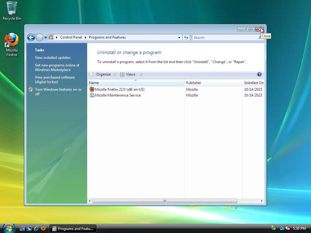This screenshot has width=311, height=233.
Task: Open View installed updates link
Action: click(x=53, y=57)
